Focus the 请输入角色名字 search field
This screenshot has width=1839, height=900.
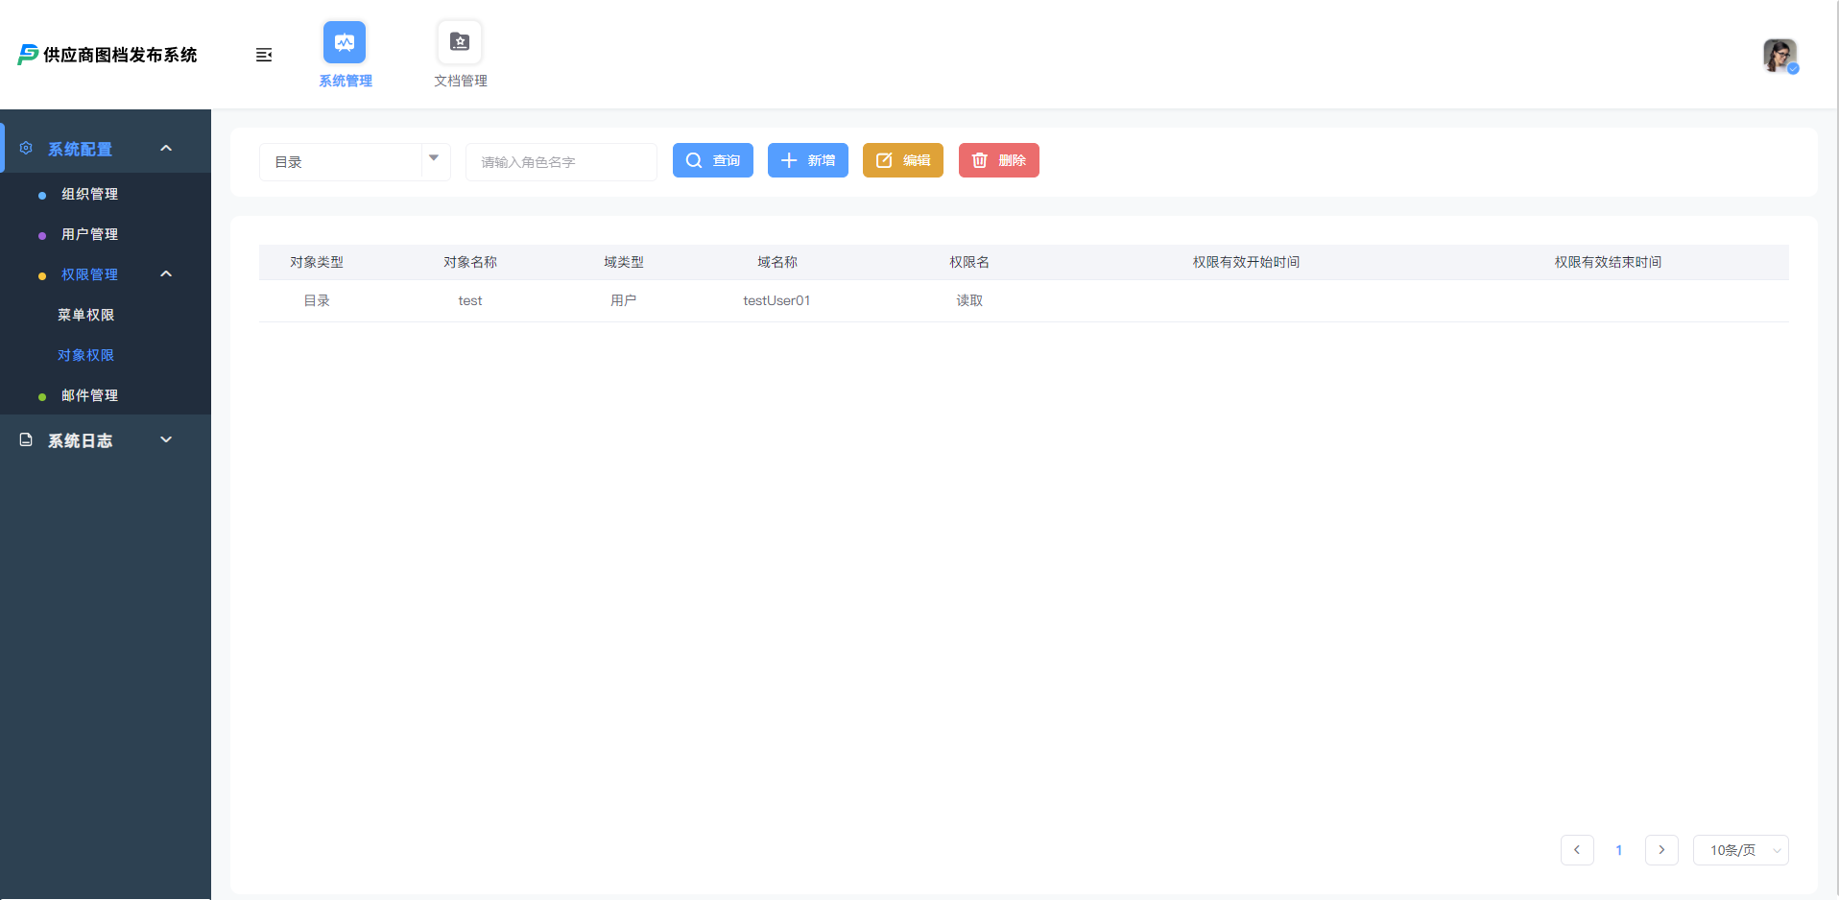561,162
